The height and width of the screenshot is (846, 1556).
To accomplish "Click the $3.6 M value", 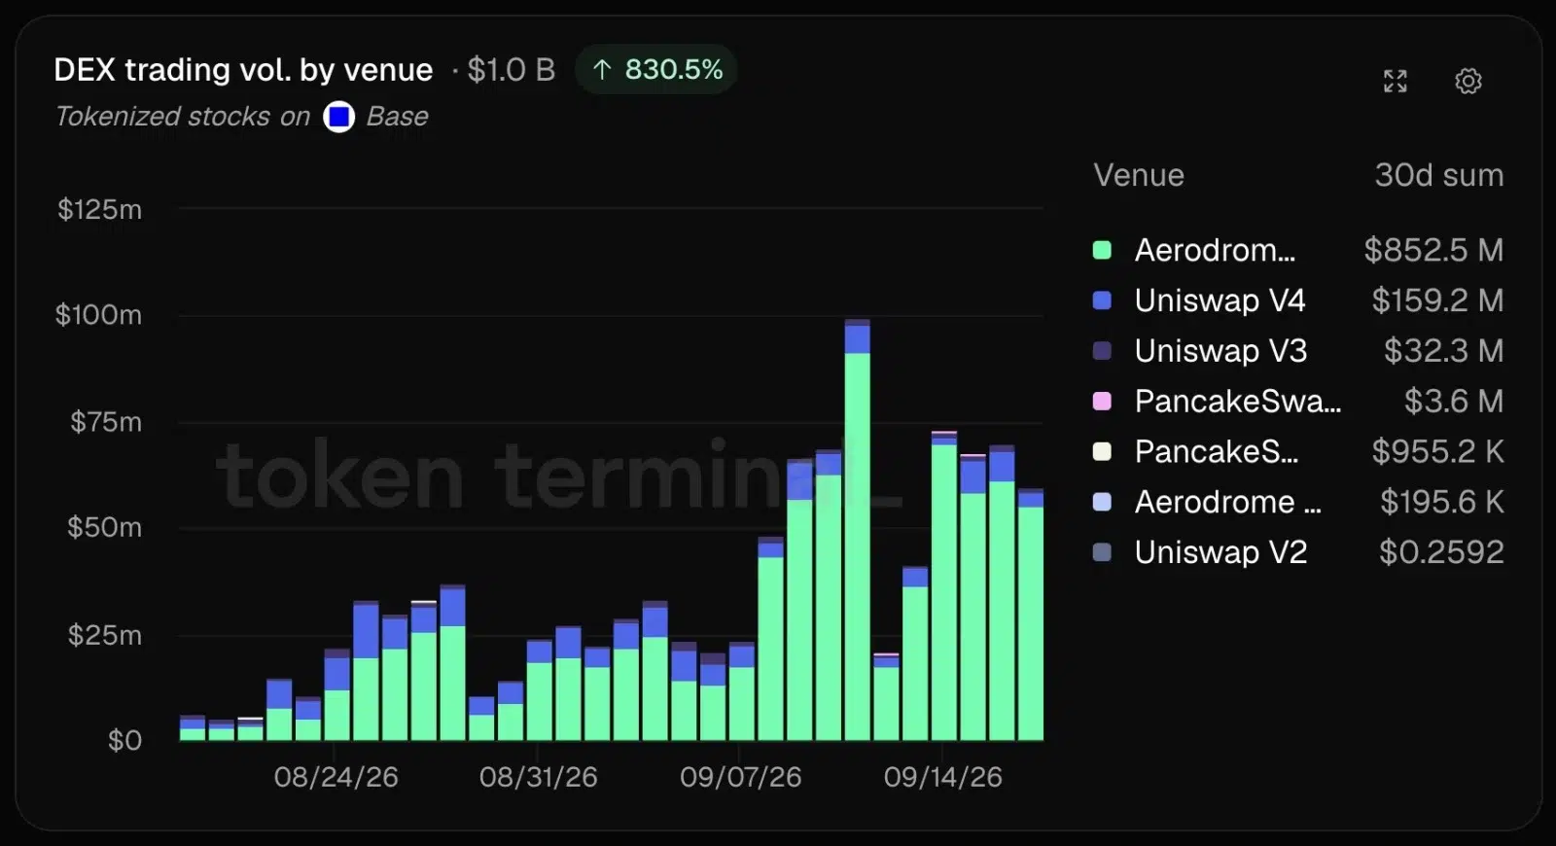I will (1454, 402).
